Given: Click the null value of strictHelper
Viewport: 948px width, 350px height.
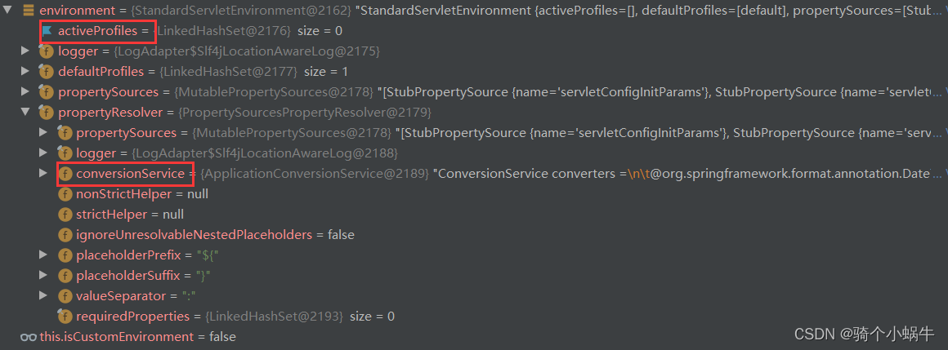Looking at the screenshot, I should point(172,215).
